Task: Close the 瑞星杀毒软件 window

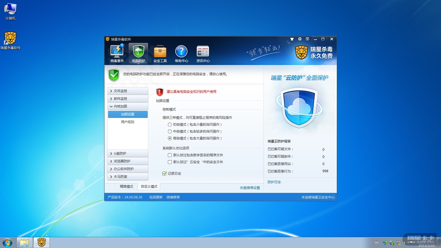Action: [332, 39]
